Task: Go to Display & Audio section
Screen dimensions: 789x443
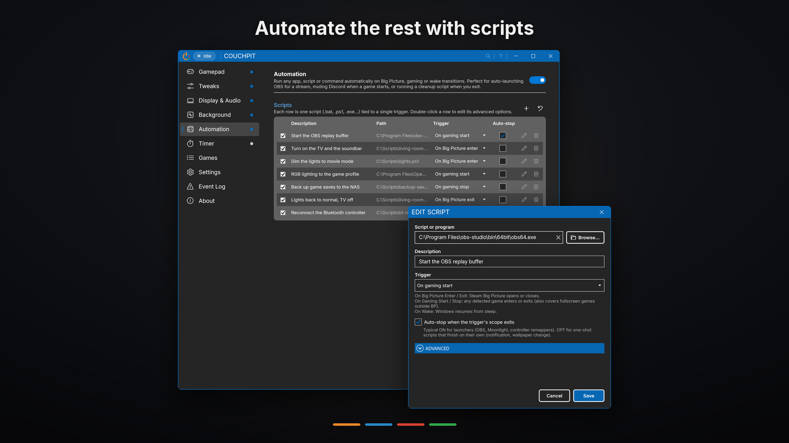Action: [219, 100]
